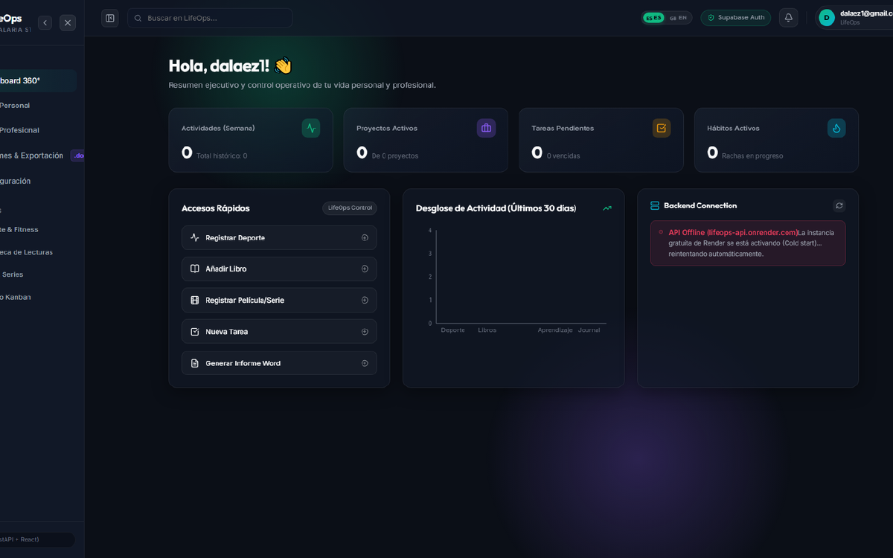Open the Kanban sidebar item
The height and width of the screenshot is (558, 893).
pyautogui.click(x=38, y=298)
